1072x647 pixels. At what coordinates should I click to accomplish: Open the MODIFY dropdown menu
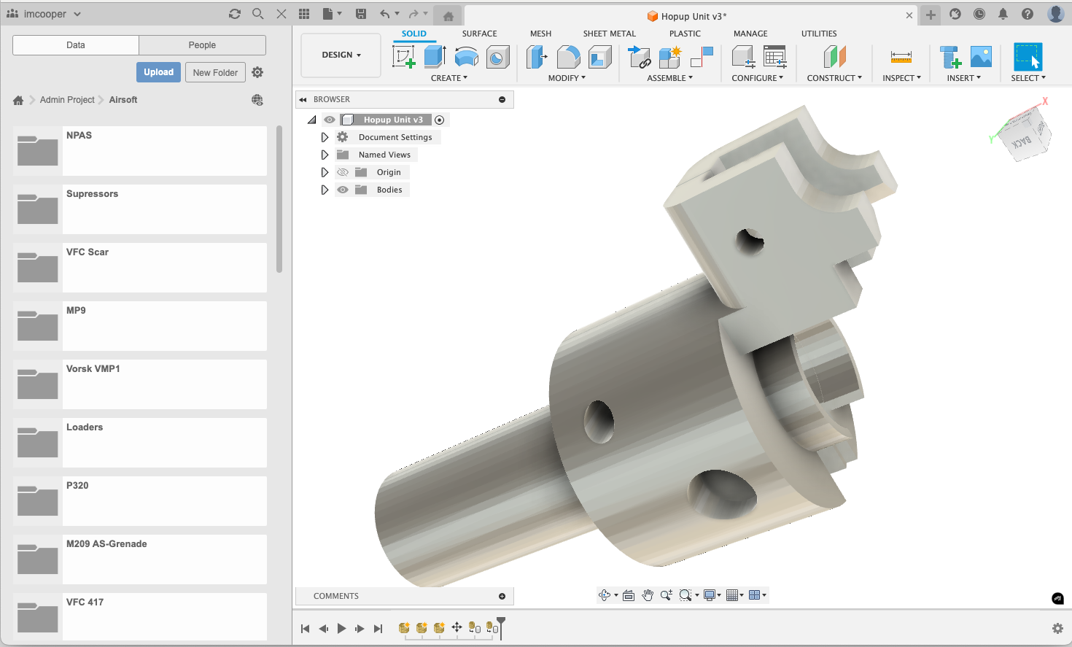click(x=567, y=78)
